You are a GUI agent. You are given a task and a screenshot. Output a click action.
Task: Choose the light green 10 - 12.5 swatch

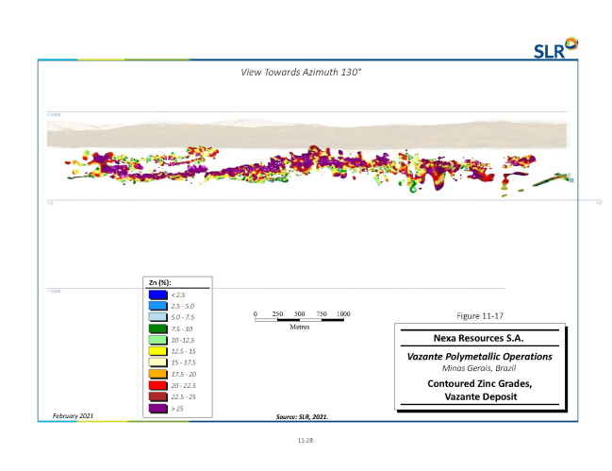click(156, 340)
